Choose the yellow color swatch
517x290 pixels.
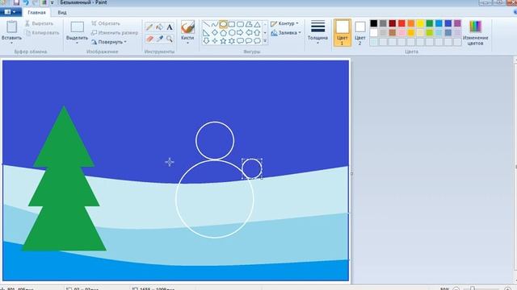[x=420, y=23]
